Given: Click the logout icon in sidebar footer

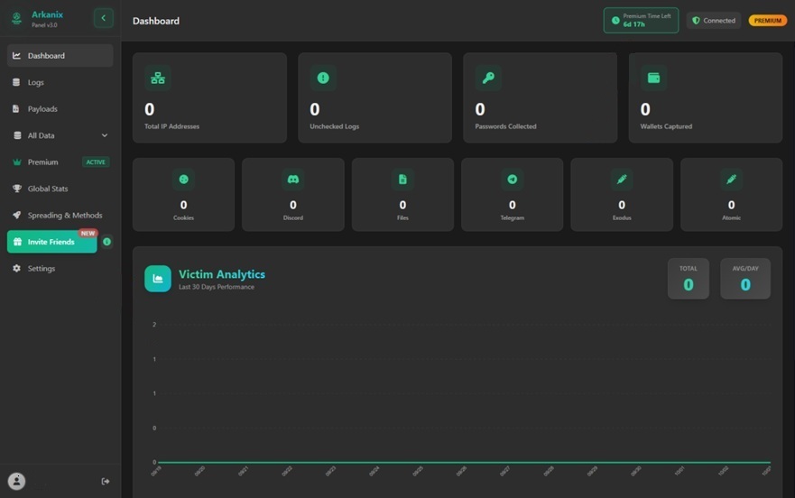Looking at the screenshot, I should click(106, 481).
